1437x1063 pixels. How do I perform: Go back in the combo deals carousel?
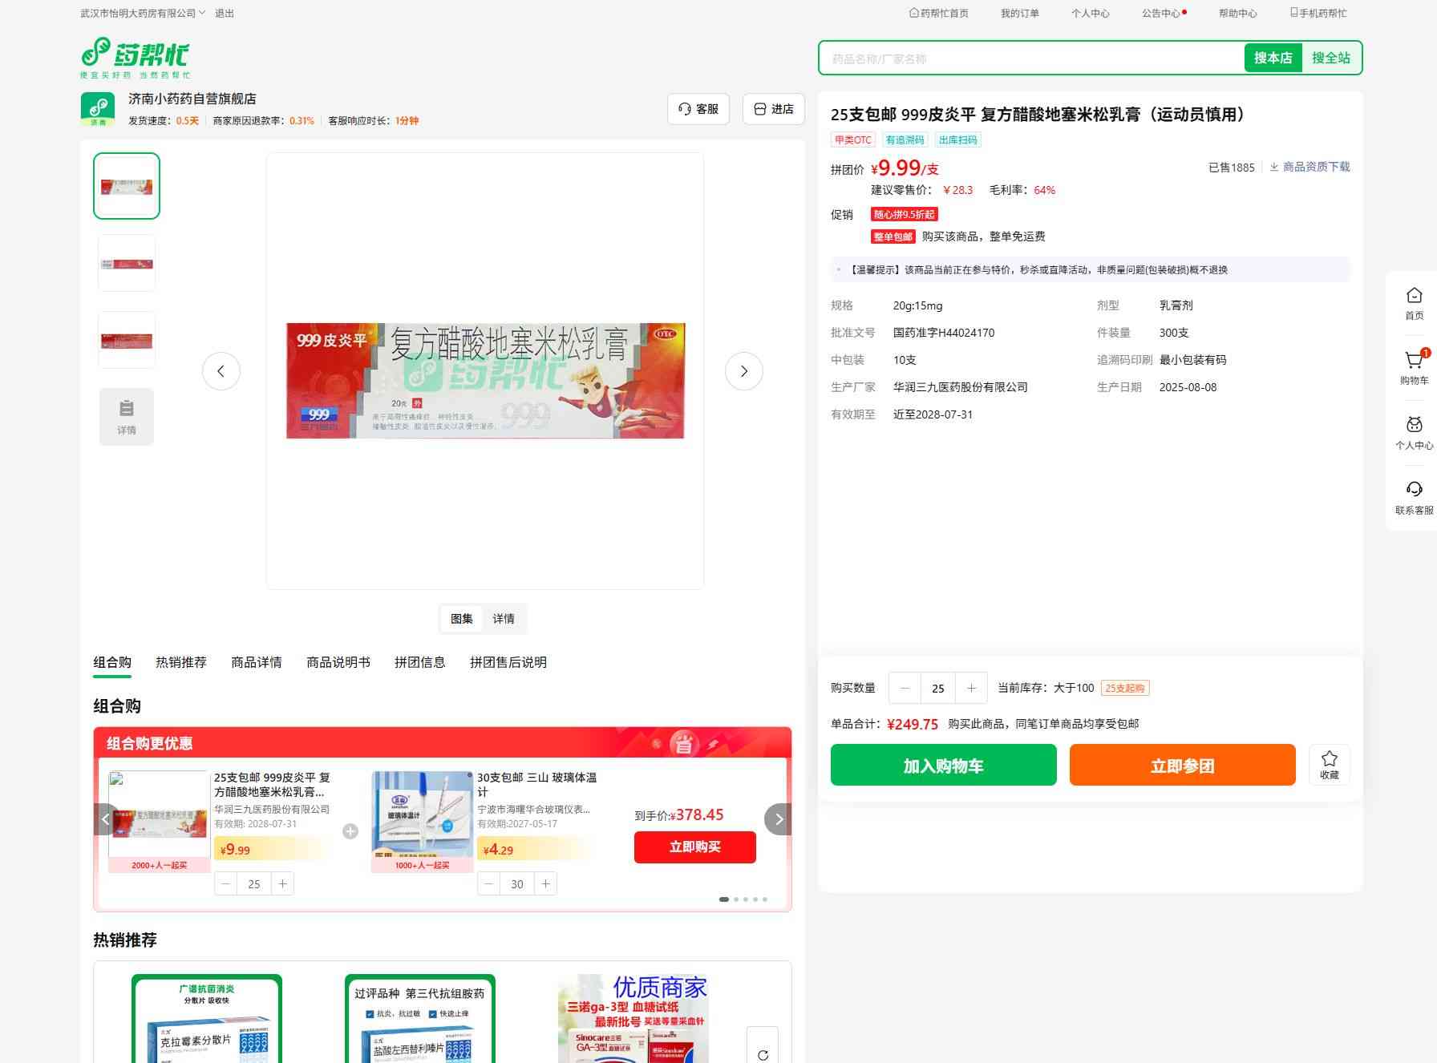(106, 819)
